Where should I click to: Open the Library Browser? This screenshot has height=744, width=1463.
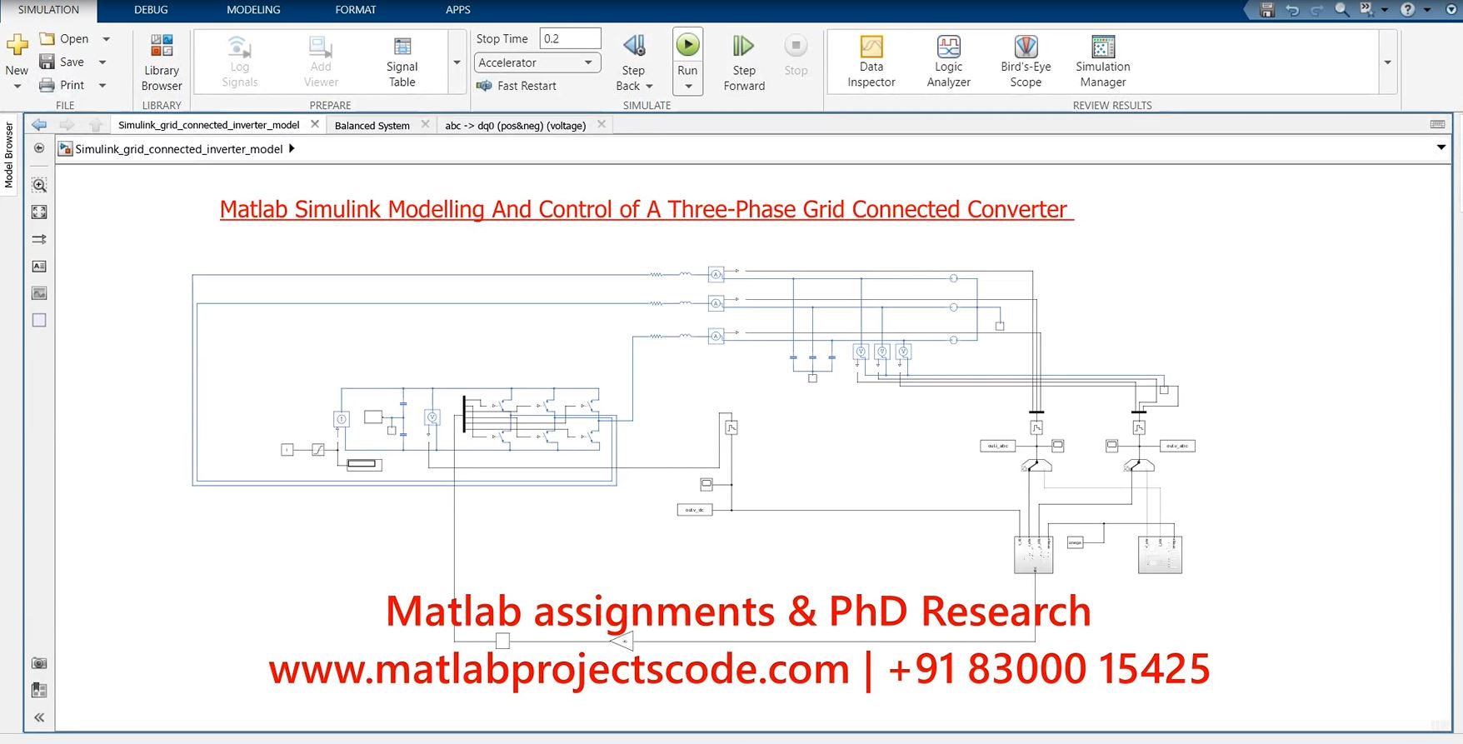pos(162,62)
